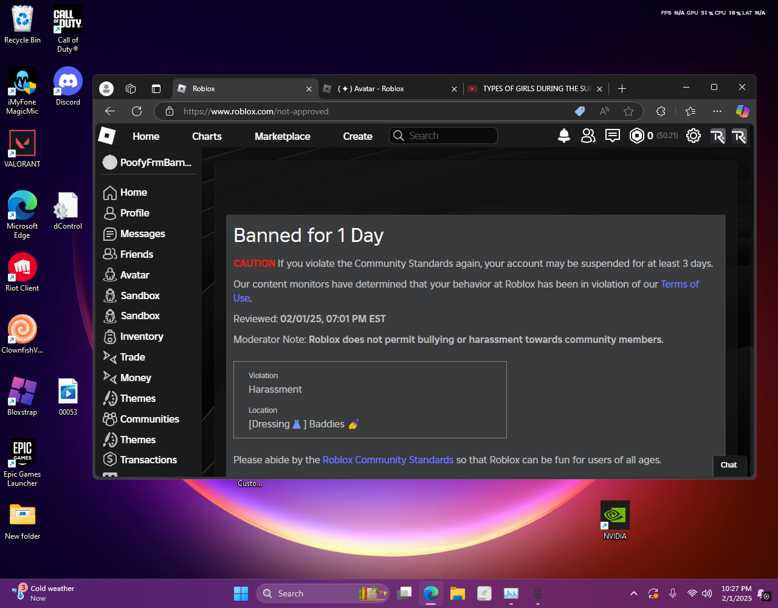
Task: Open Transactions in the Roblox sidebar
Action: tap(148, 460)
